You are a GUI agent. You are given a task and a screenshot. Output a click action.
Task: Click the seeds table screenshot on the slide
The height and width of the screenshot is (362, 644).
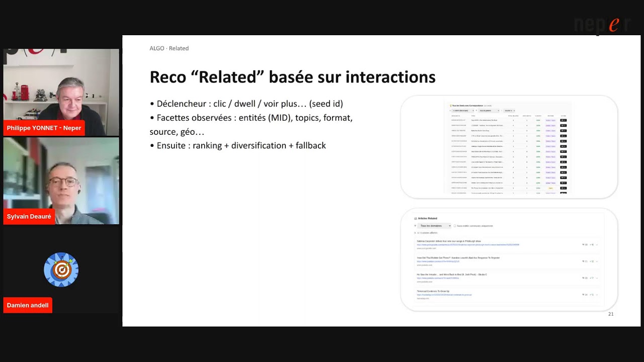pyautogui.click(x=509, y=147)
